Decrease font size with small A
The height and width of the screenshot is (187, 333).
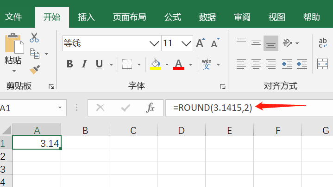click(215, 43)
